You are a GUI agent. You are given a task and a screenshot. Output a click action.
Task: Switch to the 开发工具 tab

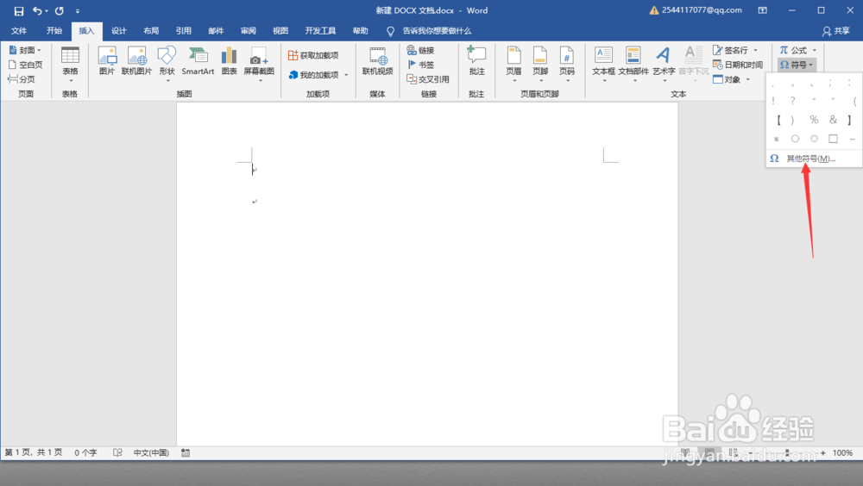click(x=320, y=31)
